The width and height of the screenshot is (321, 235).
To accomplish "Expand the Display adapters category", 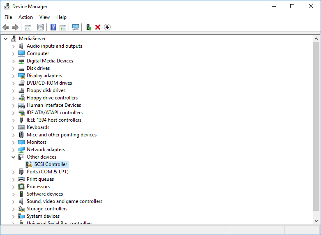I will point(14,76).
